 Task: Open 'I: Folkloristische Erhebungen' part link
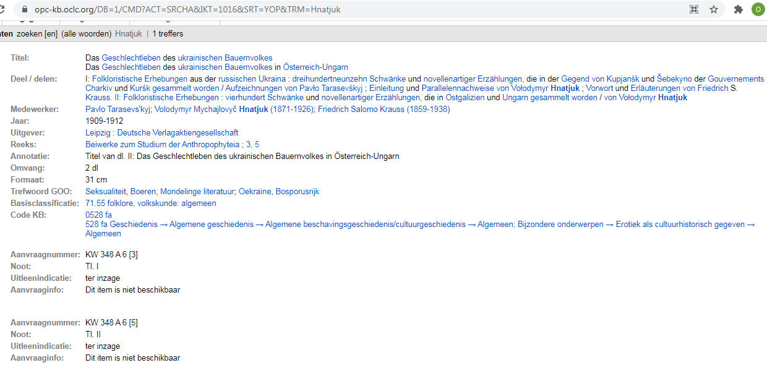(136, 79)
